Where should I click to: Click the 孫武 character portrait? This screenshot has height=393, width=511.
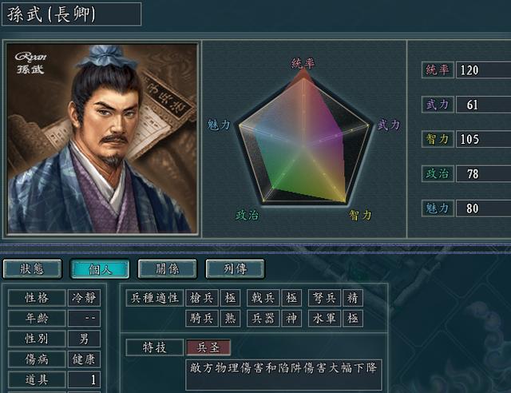[102, 138]
